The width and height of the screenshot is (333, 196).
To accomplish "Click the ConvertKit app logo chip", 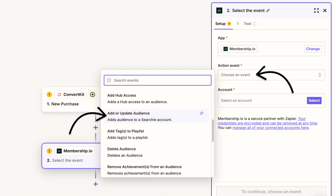I will pyautogui.click(x=71, y=94).
